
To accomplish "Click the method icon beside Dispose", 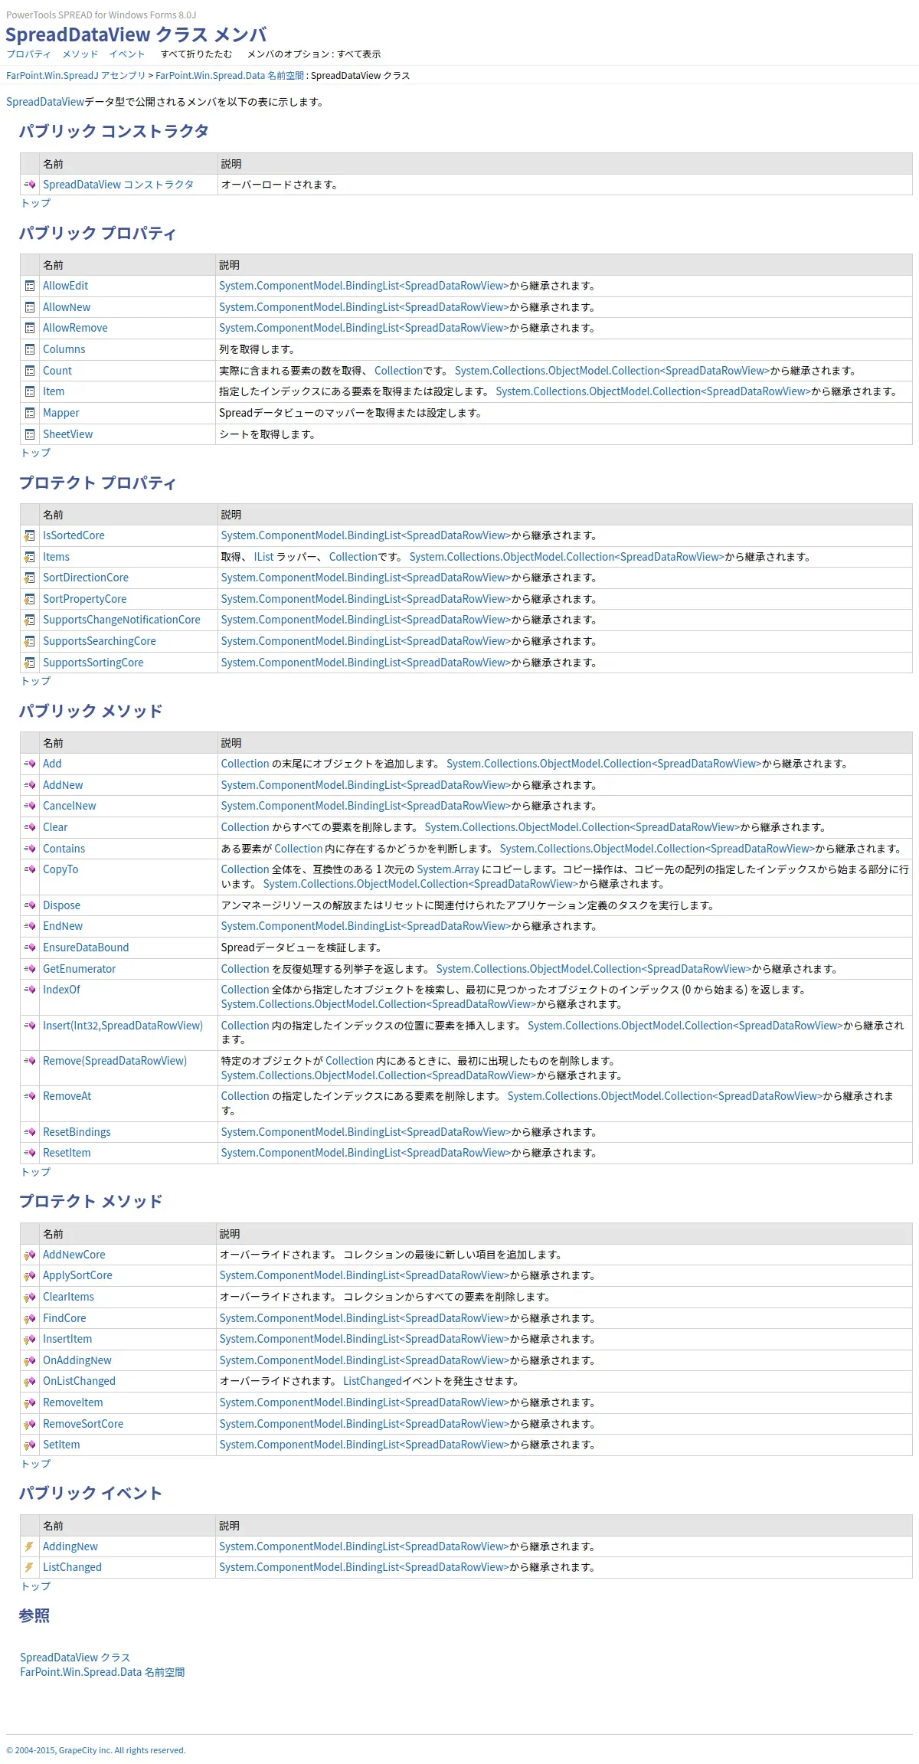I will (30, 905).
